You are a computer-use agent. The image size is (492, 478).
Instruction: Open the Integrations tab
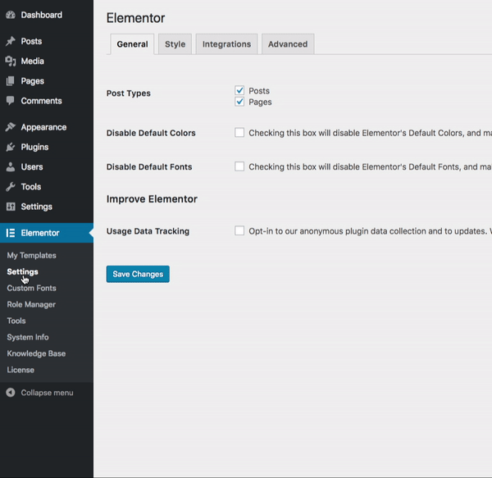click(x=226, y=44)
